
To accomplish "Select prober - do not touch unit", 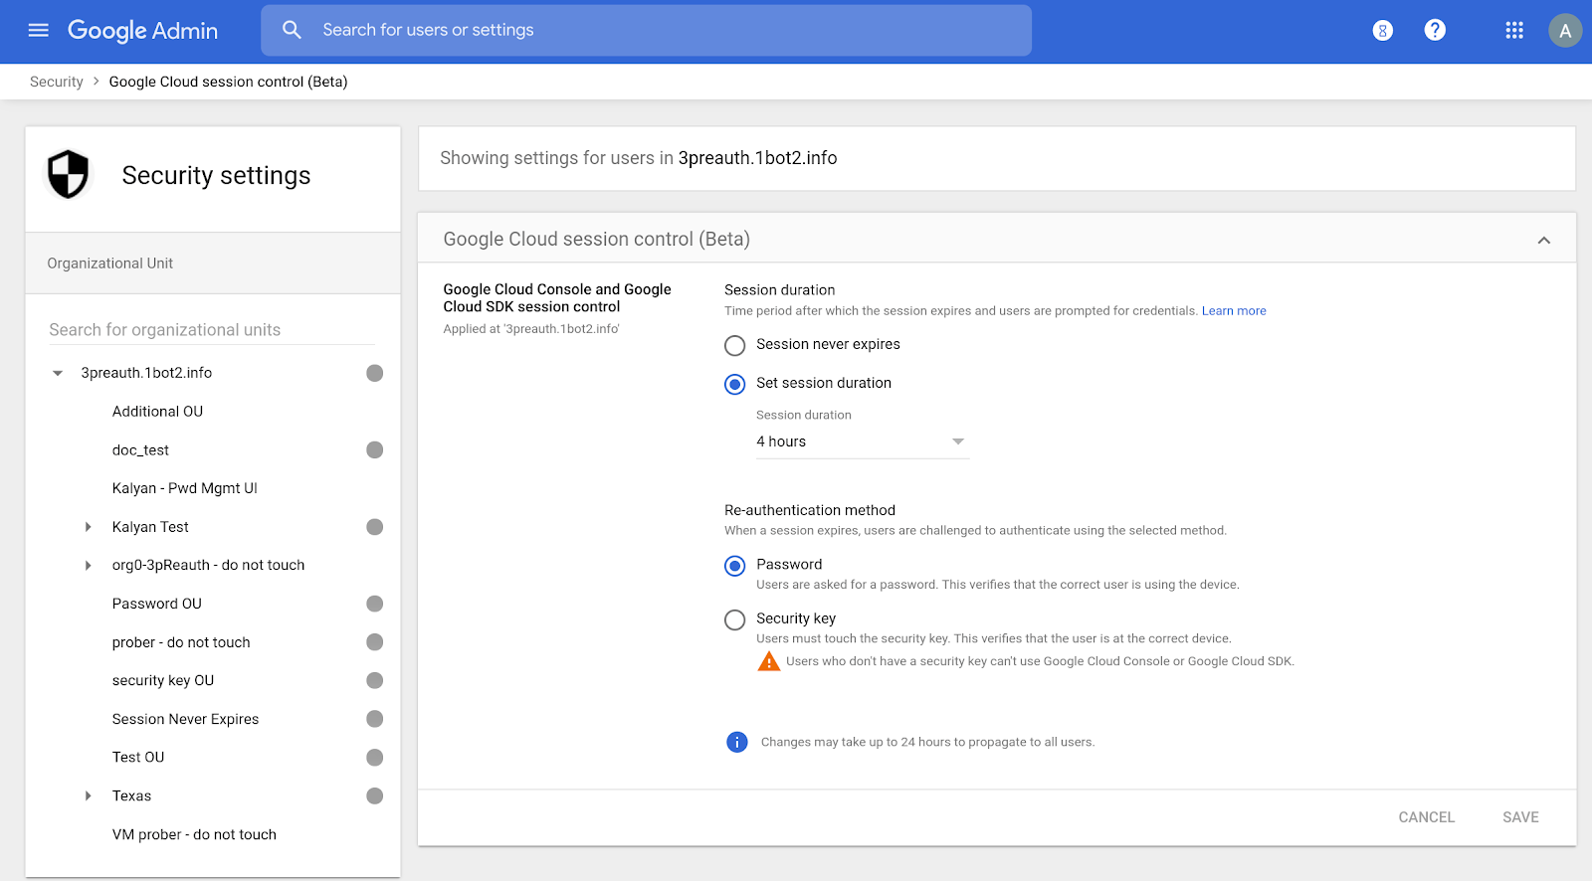I will click(x=181, y=642).
